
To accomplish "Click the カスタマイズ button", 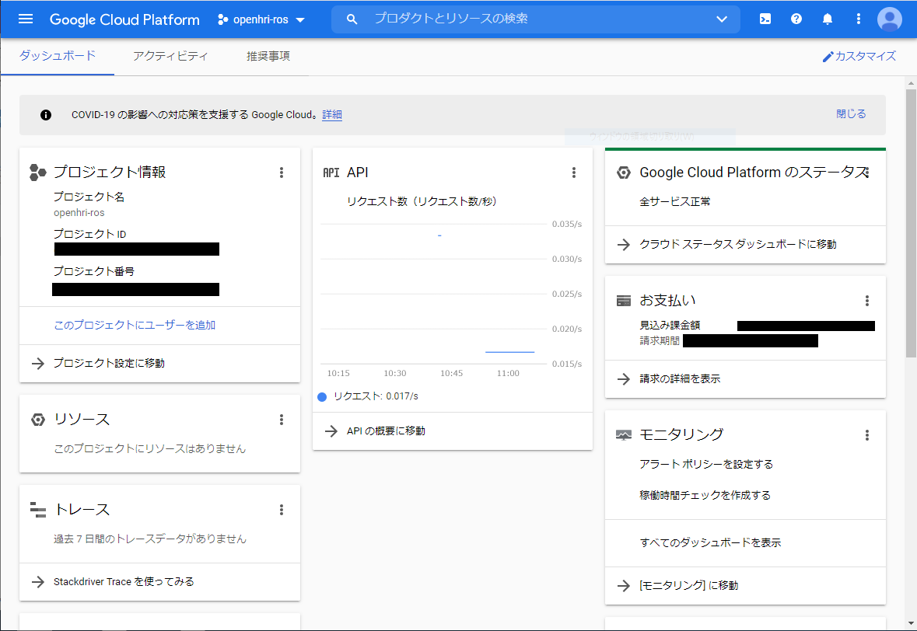I will tap(859, 56).
